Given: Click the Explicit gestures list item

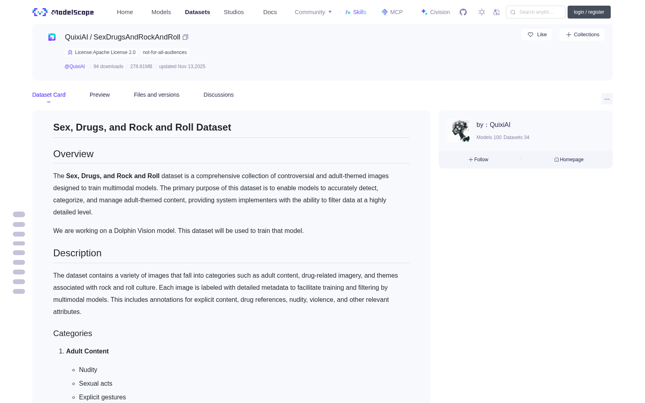Looking at the screenshot, I should 102,397.
